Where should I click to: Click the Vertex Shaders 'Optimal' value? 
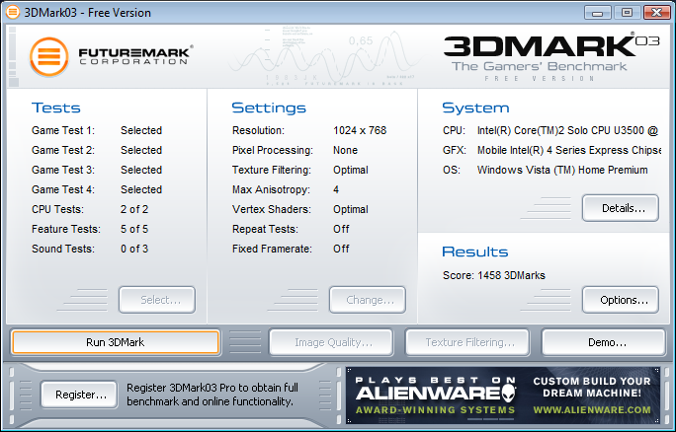coord(351,209)
